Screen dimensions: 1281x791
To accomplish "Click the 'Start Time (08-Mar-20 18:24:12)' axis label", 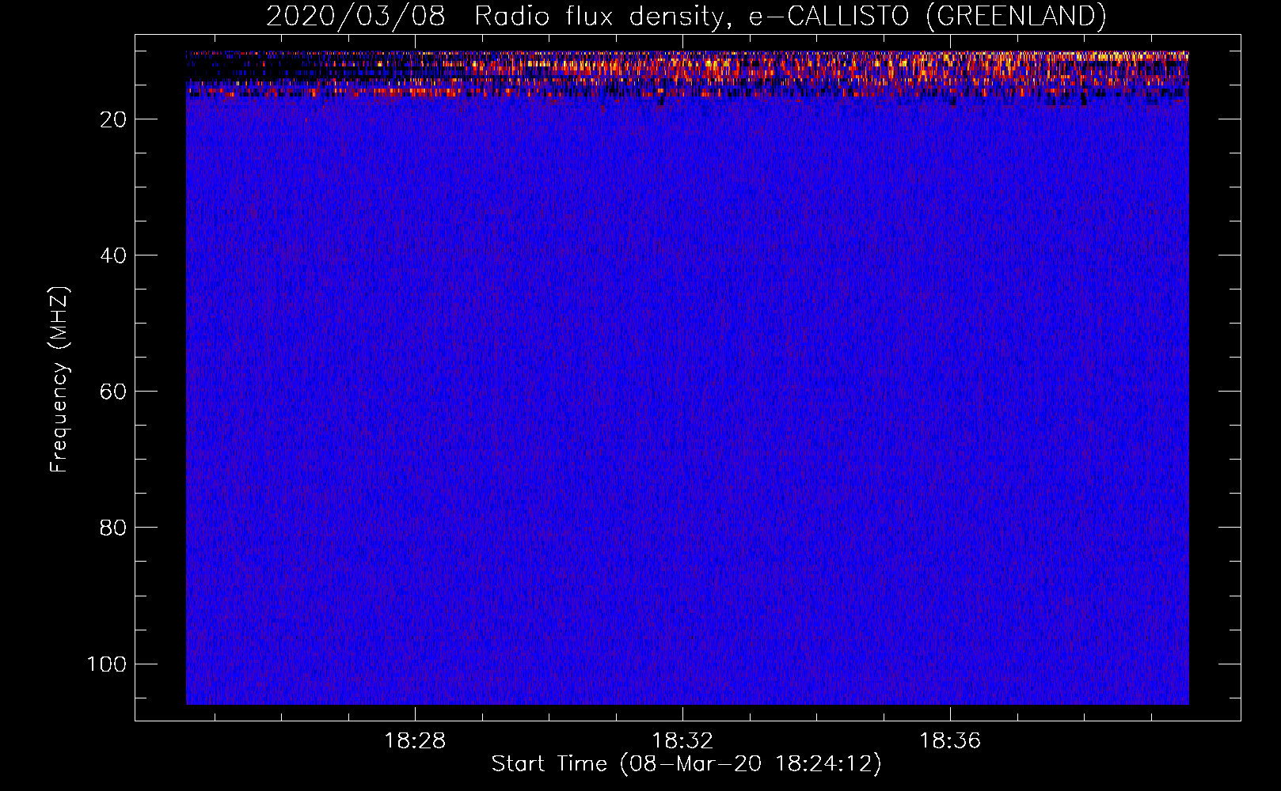I will pos(686,764).
